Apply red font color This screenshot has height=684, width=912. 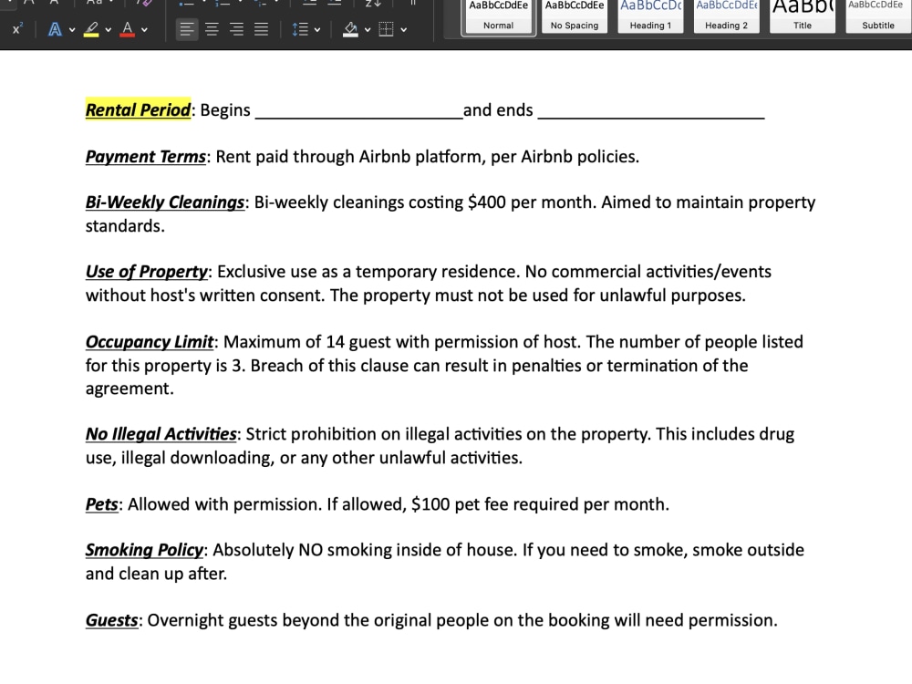click(x=128, y=29)
